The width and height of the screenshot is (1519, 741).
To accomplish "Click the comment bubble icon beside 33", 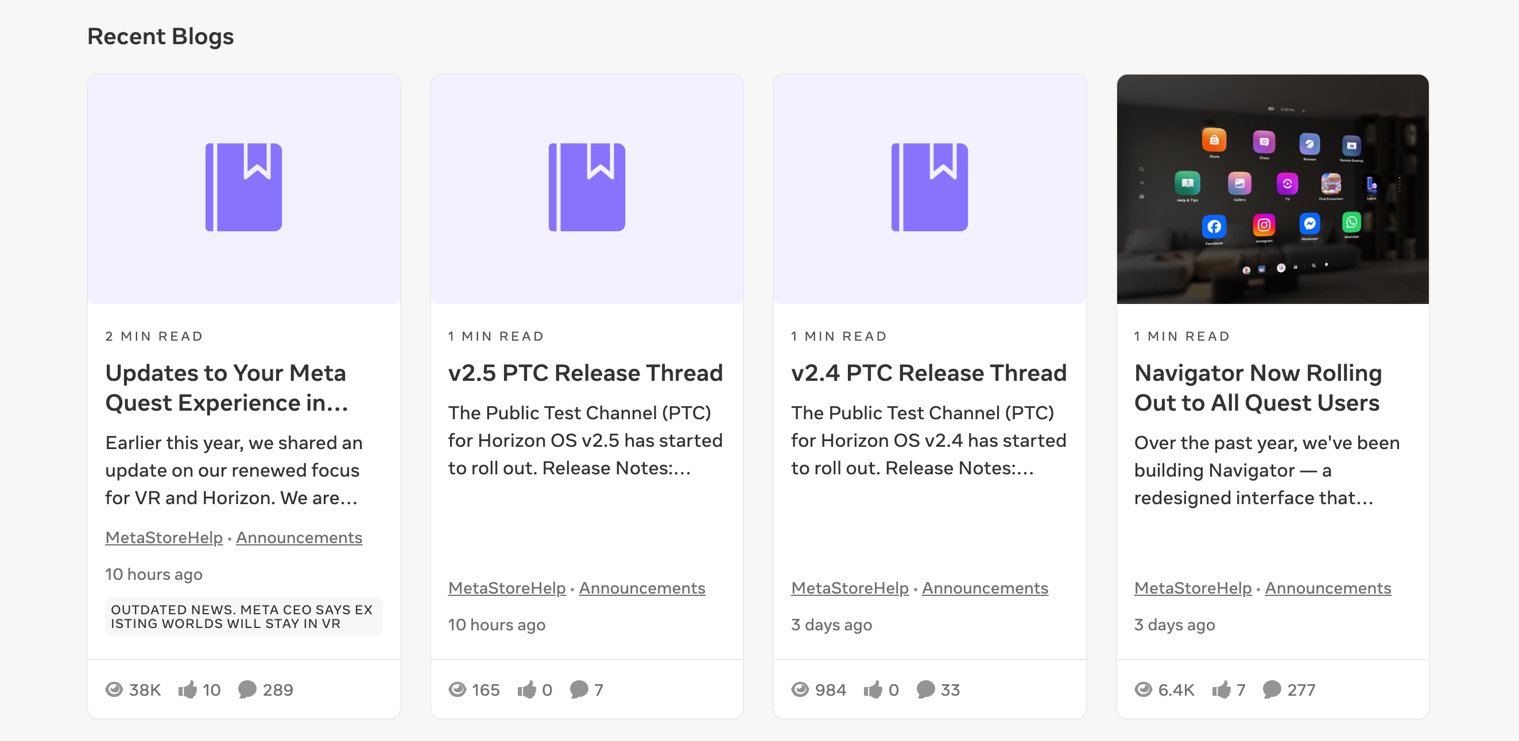I will click(x=926, y=689).
